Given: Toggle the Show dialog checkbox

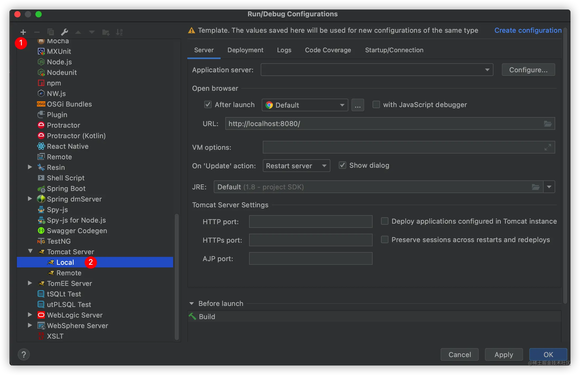Looking at the screenshot, I should tap(342, 165).
